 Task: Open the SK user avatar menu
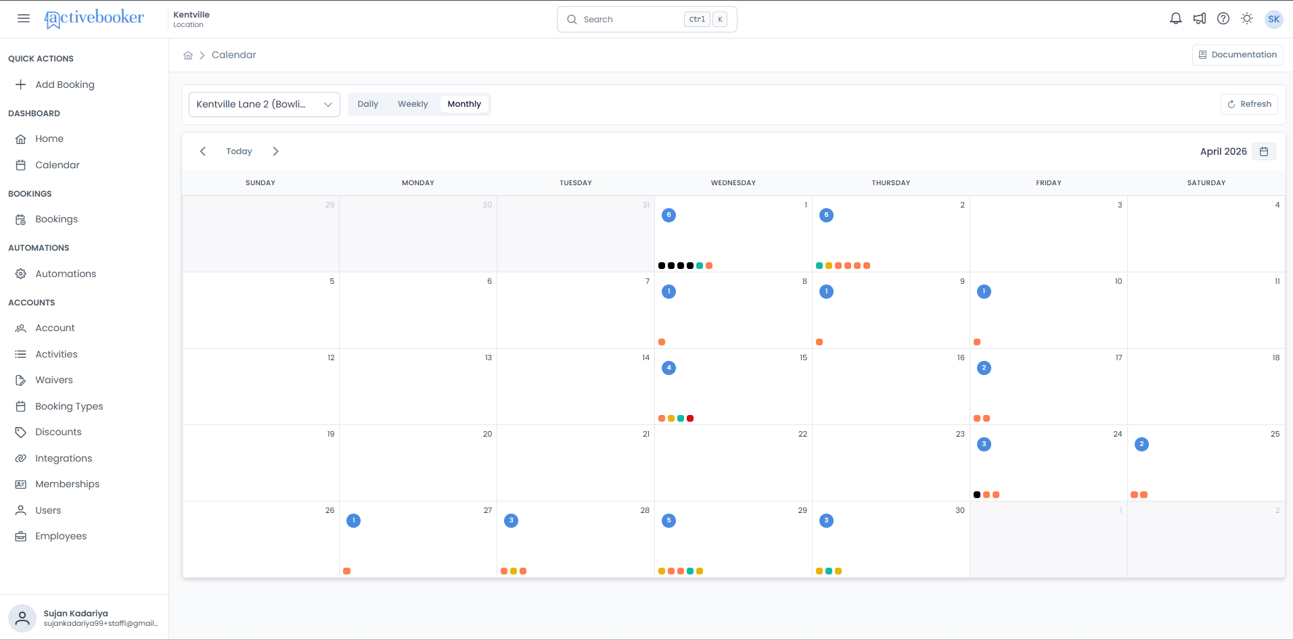pyautogui.click(x=1274, y=19)
